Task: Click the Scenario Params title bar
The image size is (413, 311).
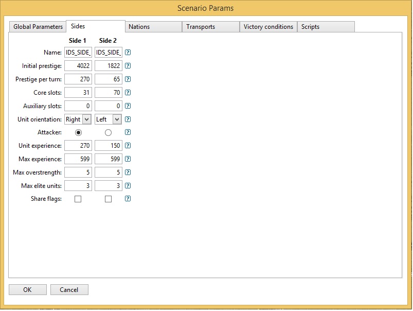Action: click(x=205, y=8)
